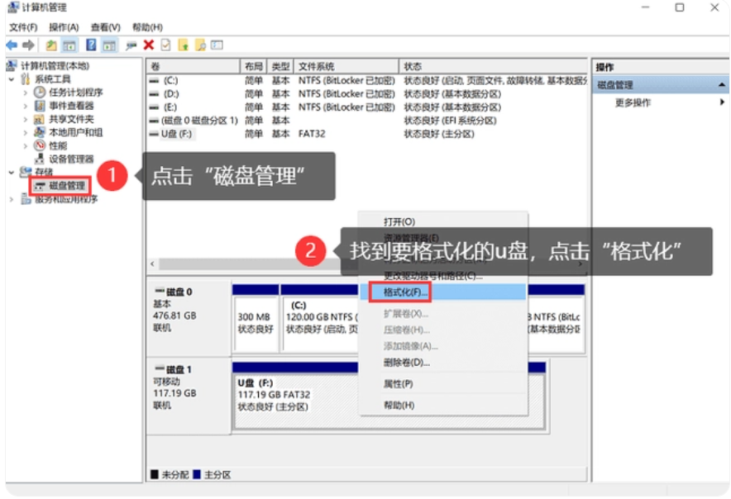This screenshot has height=499, width=731.
Task: Expand the 服务和应用程序 tree node
Action: (12, 199)
